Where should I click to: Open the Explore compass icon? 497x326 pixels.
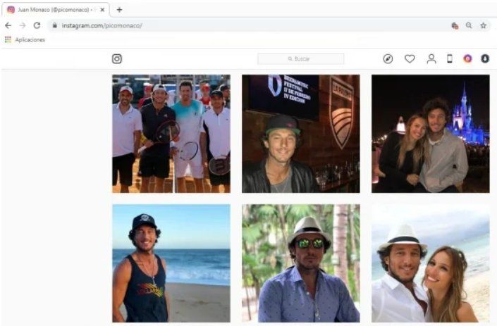[x=388, y=59]
